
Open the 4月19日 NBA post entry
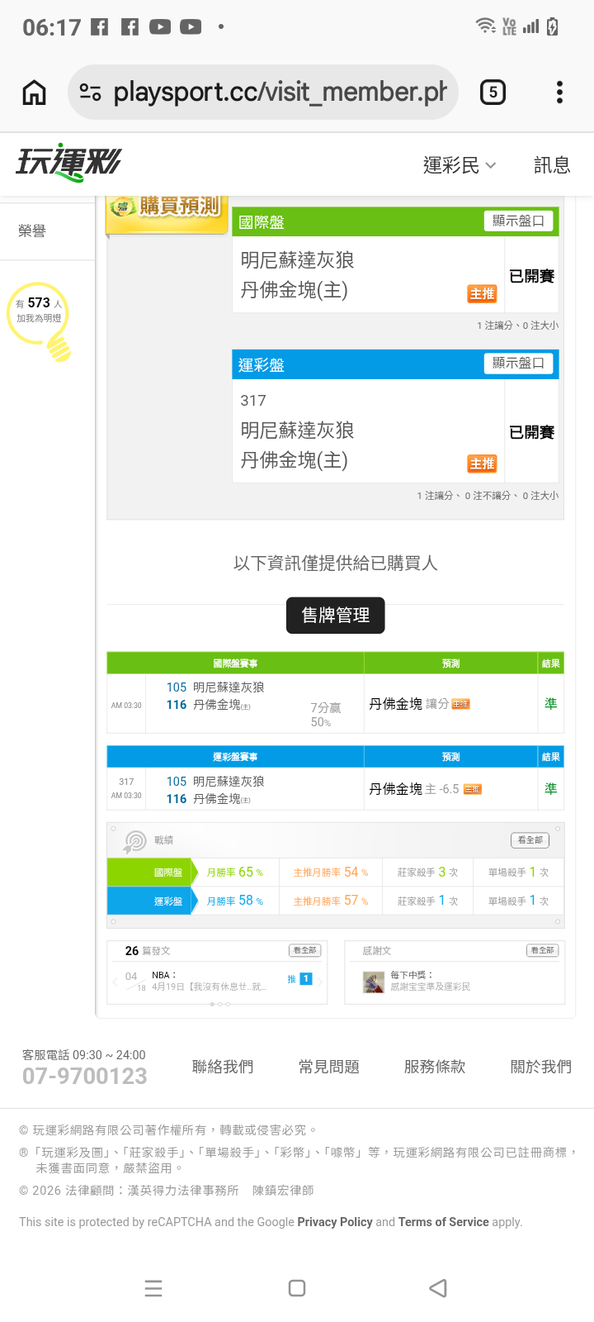pyautogui.click(x=209, y=981)
